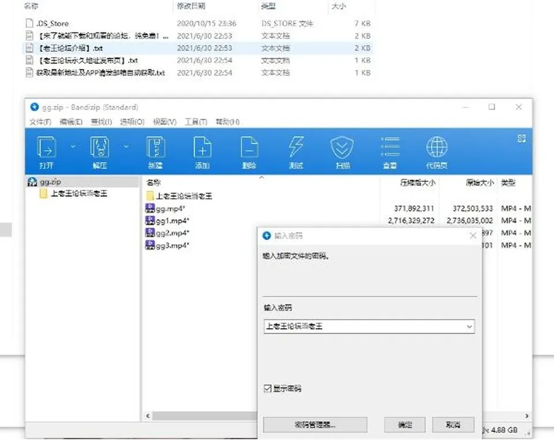Open the View (查看) list icon
This screenshot has height=440, width=554.
390,147
